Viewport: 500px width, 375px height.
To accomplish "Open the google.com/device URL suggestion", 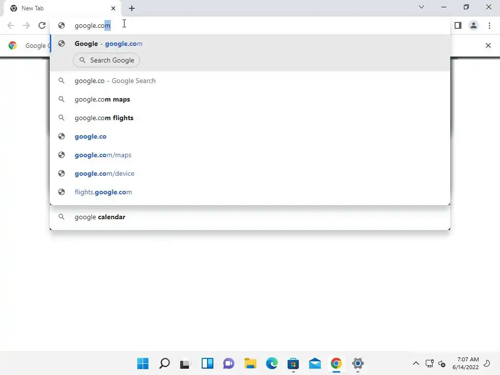I will pyautogui.click(x=250, y=173).
